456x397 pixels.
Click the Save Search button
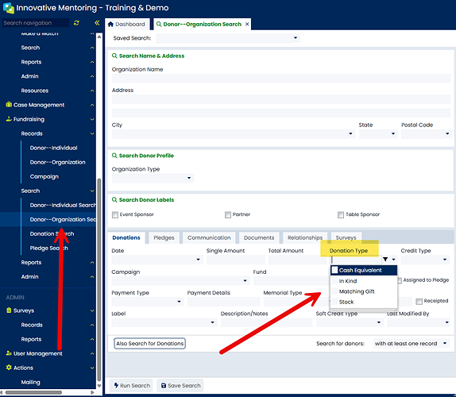click(180, 385)
